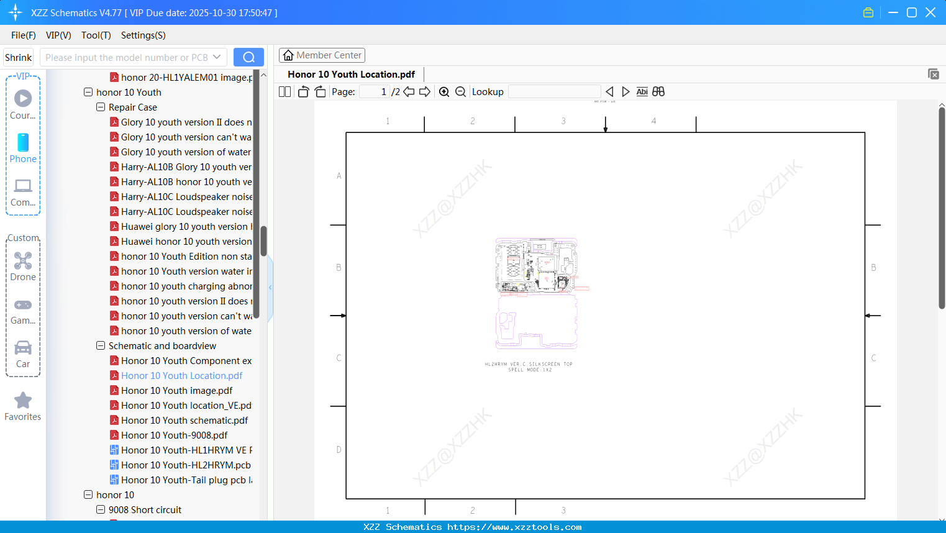
Task: Open the Member Center
Action: [322, 55]
